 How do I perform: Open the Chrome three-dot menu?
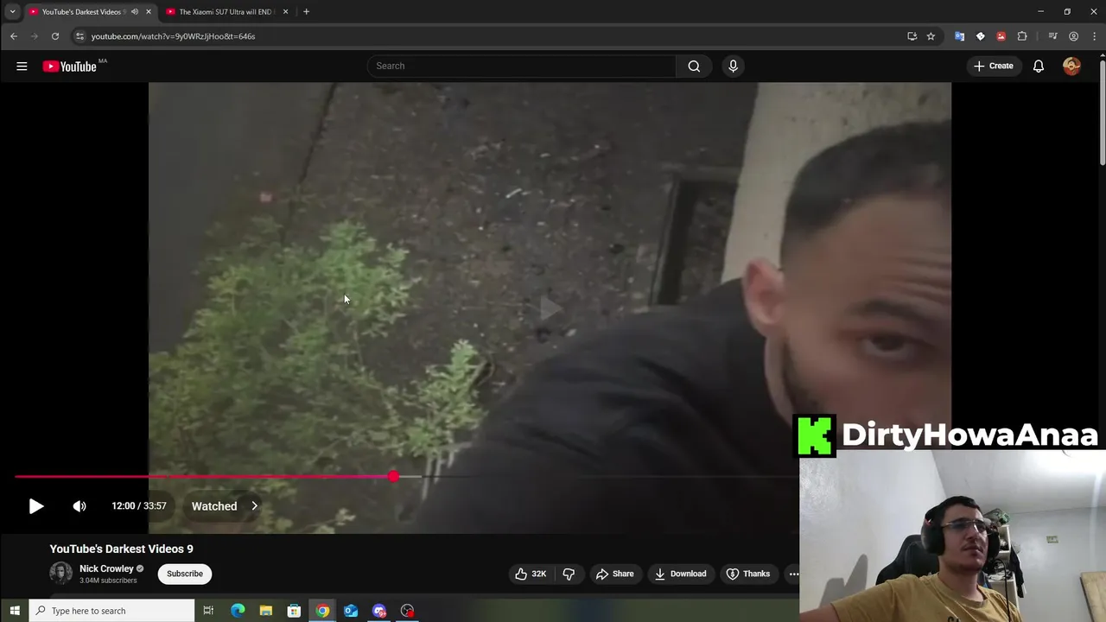coord(1094,36)
